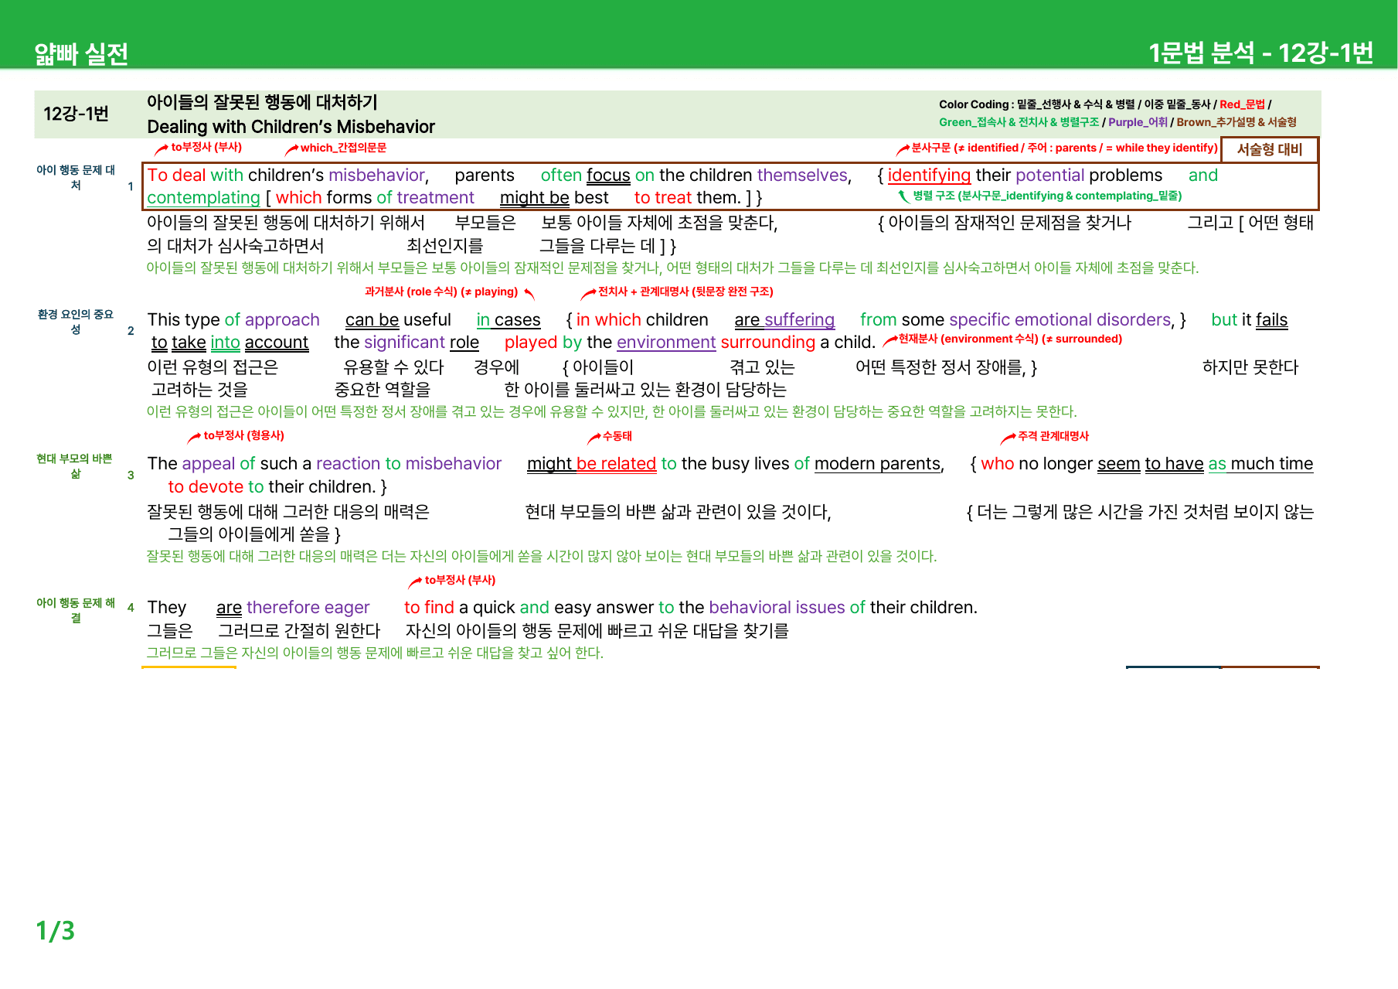This screenshot has width=1398, height=989.
Task: Click the annotation '전치사 + 관계대명사 (뒷문장 완전 구조)'
Action: point(685,292)
